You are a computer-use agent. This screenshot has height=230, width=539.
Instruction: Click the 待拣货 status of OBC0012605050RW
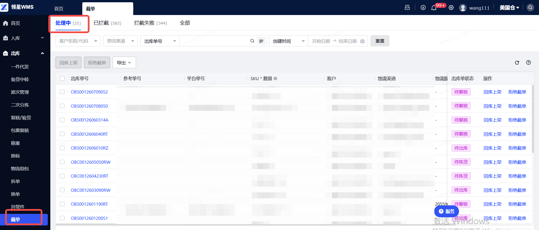[461, 162]
